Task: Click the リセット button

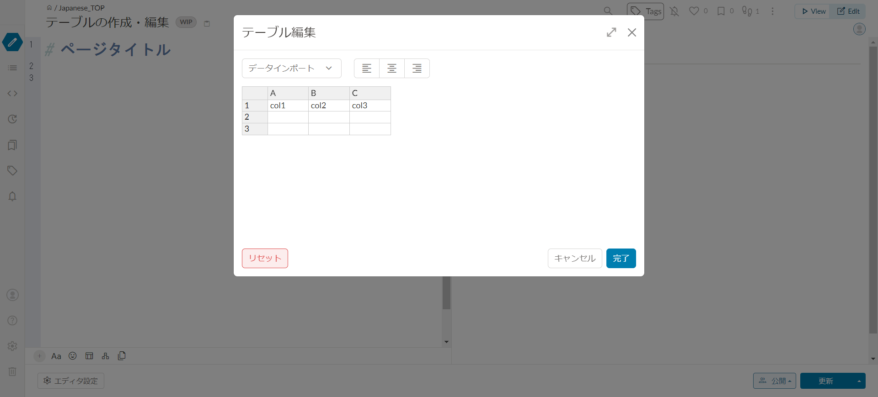Action: point(265,259)
